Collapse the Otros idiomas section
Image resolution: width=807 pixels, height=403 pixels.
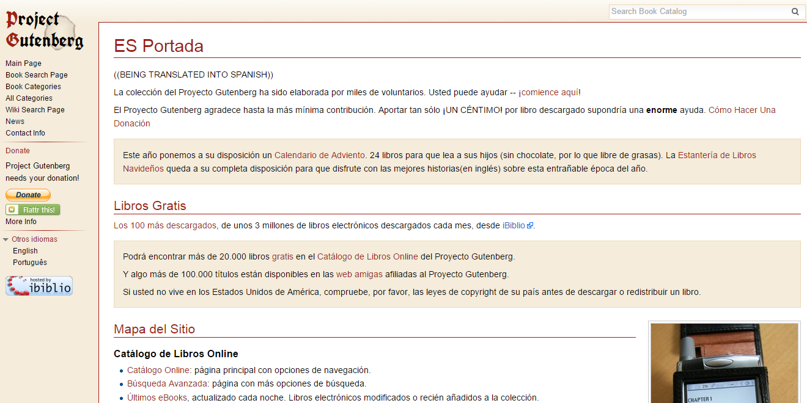(x=6, y=239)
